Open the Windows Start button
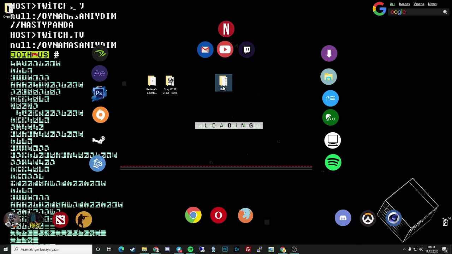Screen dimensions: 452x254 click(x=6, y=249)
